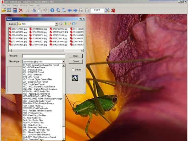Check the Details checkbox

click(x=73, y=70)
